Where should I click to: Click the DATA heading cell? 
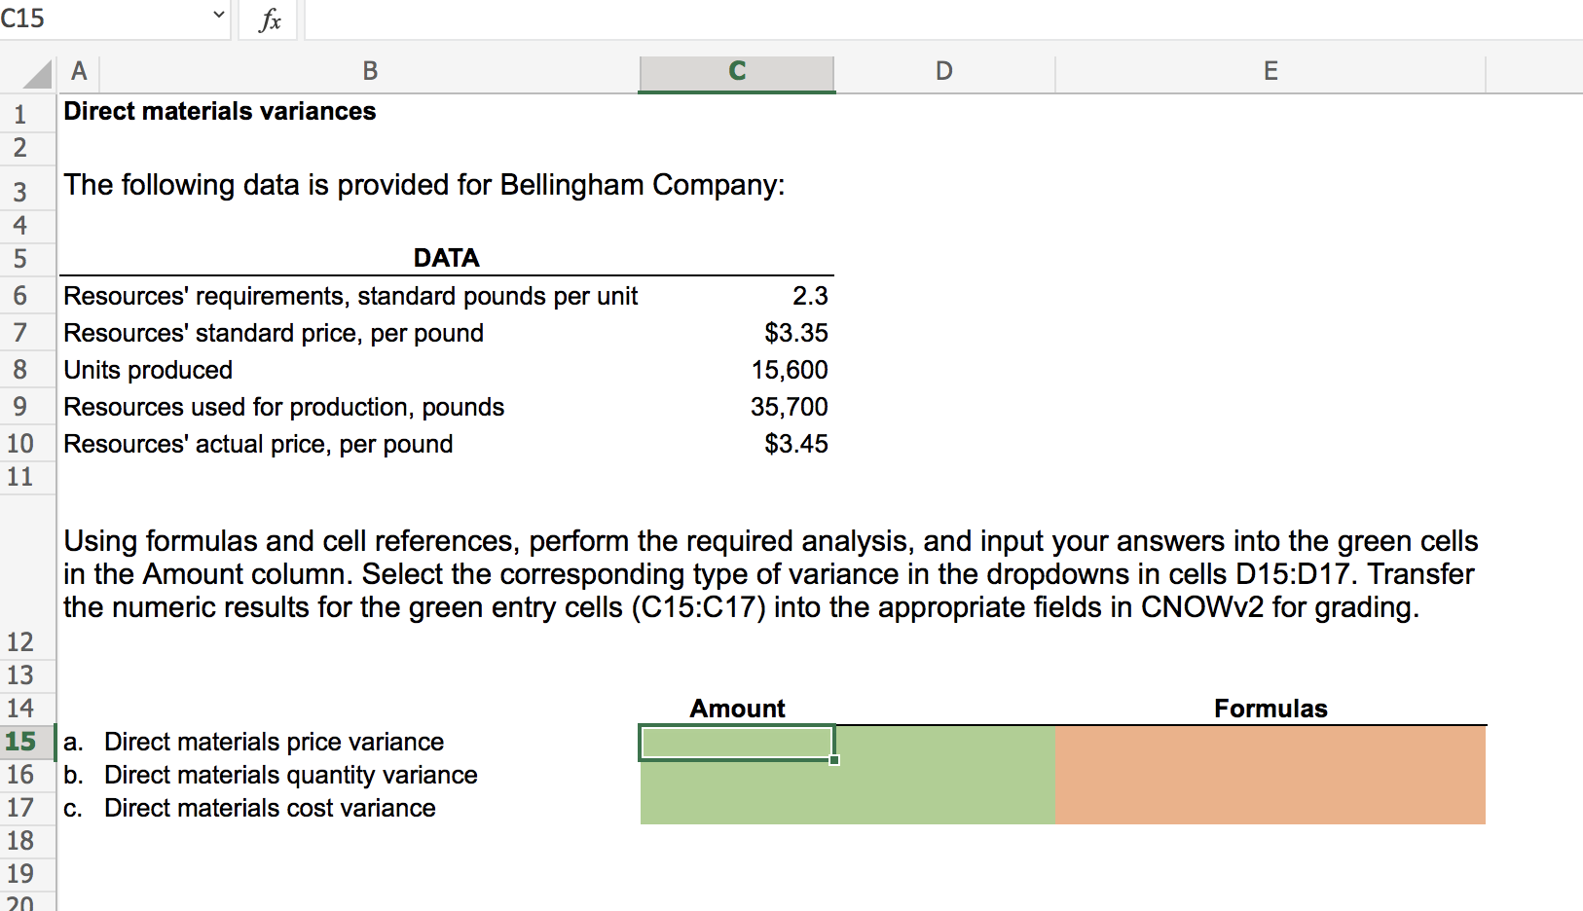(x=446, y=257)
